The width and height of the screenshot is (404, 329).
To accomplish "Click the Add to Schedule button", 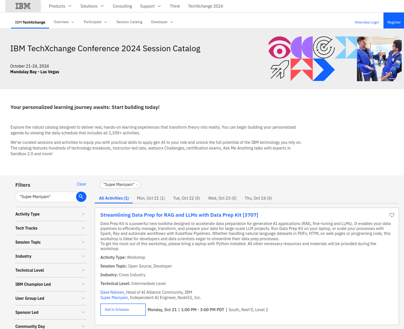I will tap(123, 310).
